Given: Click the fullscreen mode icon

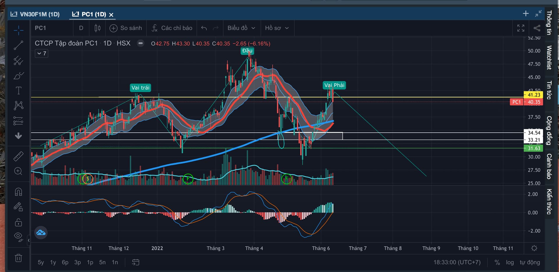Looking at the screenshot, I should (521, 28).
